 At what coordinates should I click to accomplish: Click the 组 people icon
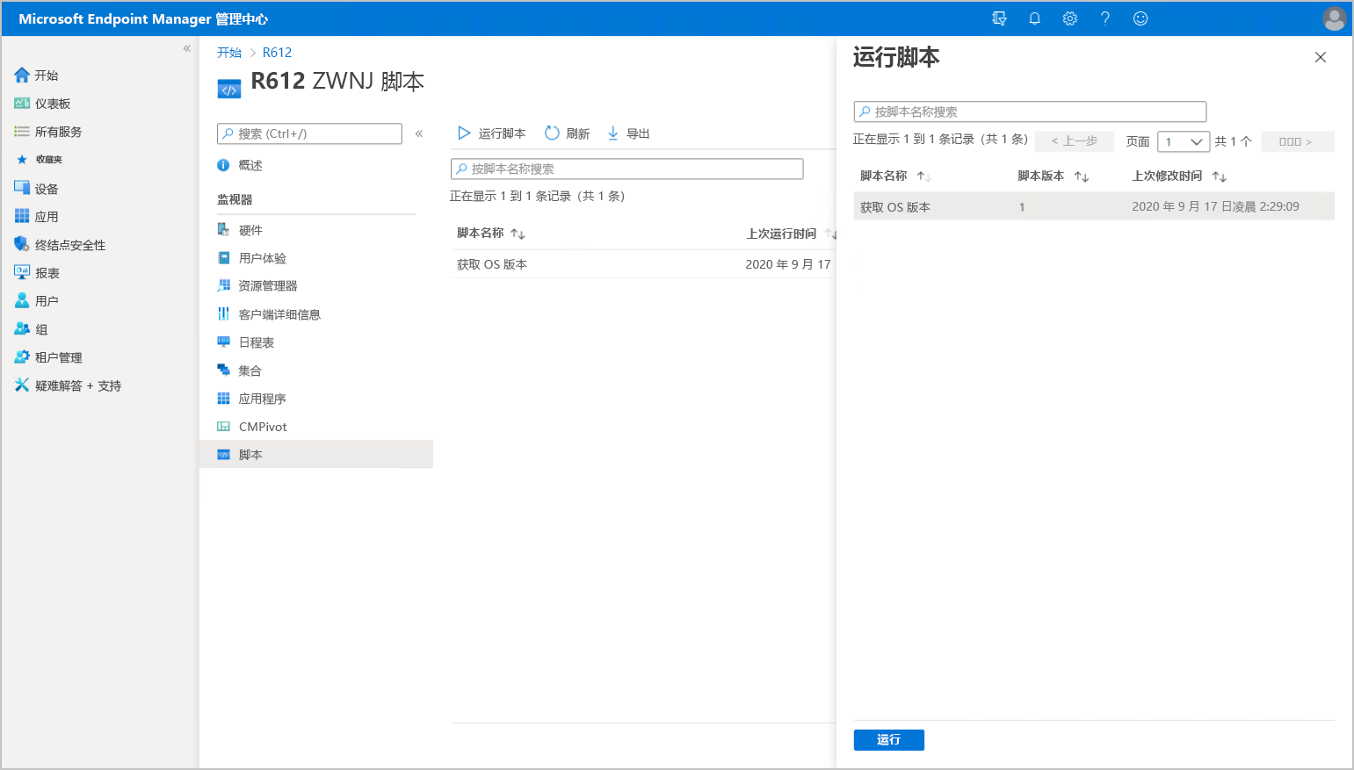tap(22, 328)
